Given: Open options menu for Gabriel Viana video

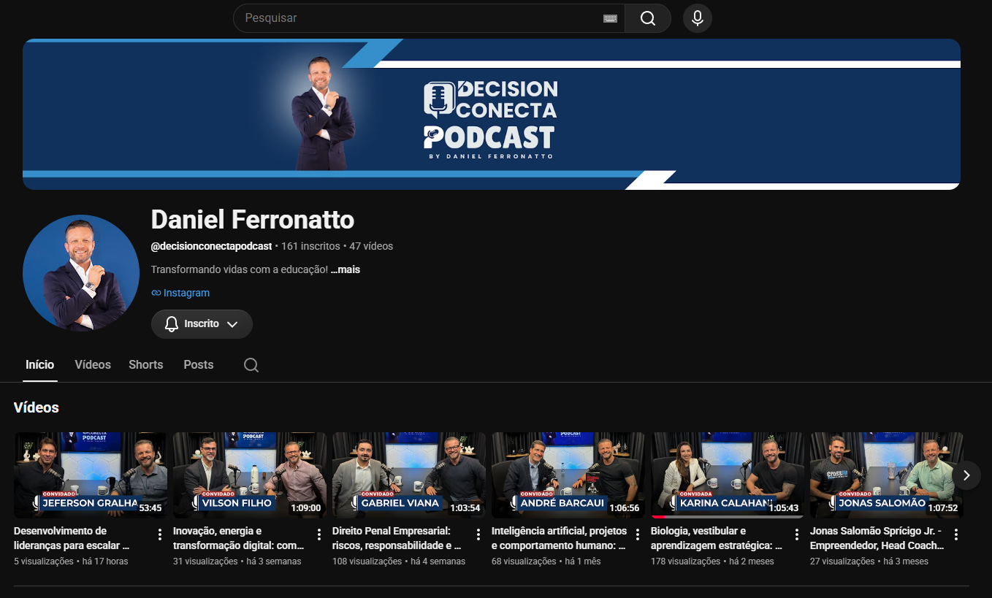Looking at the screenshot, I should point(478,535).
